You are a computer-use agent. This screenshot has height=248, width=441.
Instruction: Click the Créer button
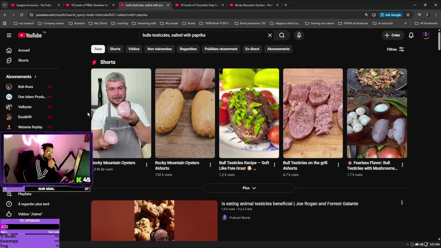point(392,35)
